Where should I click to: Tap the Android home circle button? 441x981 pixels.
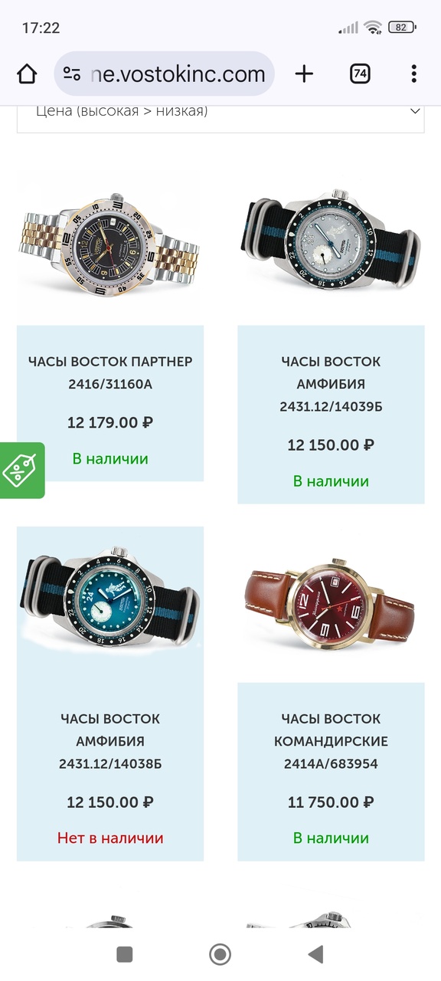[220, 954]
